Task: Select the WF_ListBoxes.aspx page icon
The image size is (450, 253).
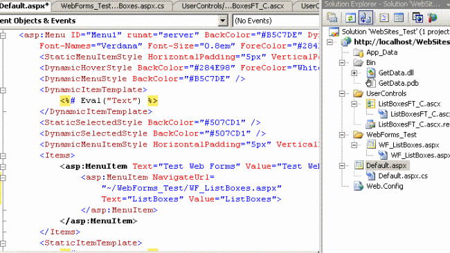Action: tap(371, 144)
